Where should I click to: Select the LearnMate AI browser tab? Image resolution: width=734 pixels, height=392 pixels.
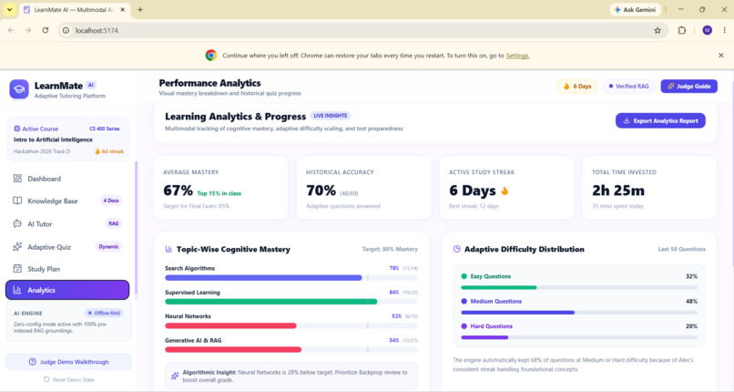pos(75,9)
